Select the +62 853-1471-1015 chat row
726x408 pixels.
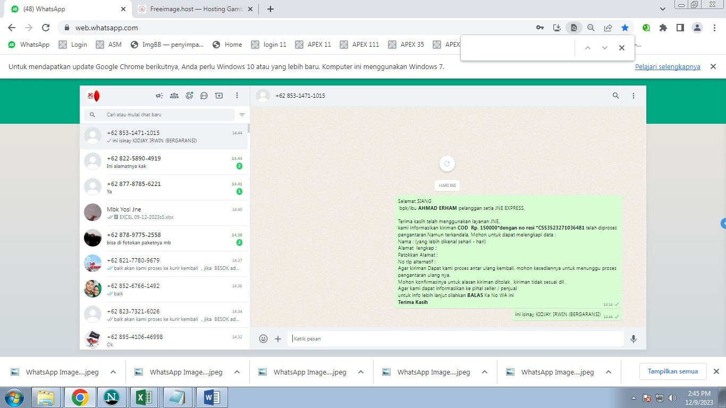[164, 137]
